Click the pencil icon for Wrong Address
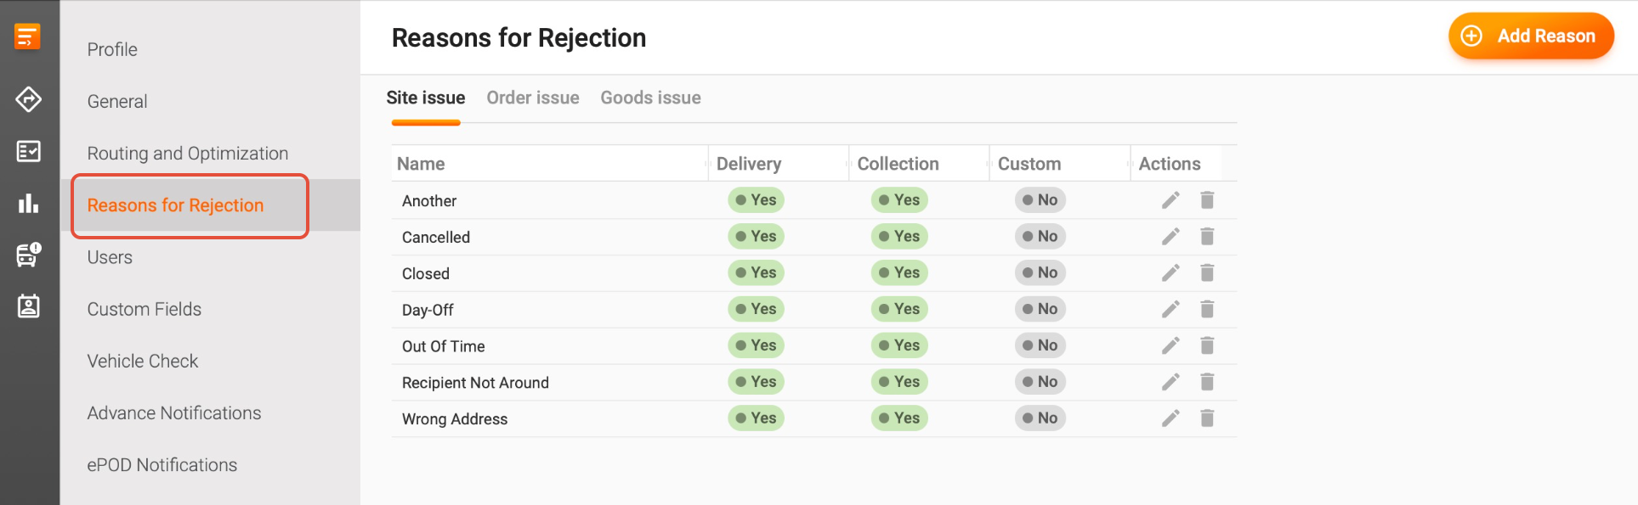The image size is (1638, 505). click(x=1170, y=418)
